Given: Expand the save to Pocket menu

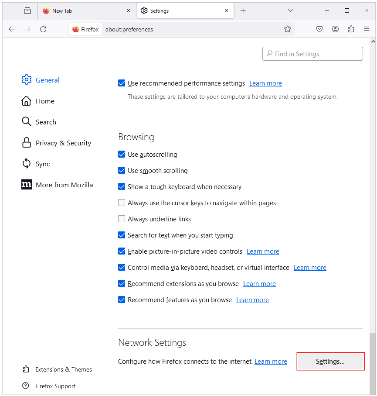Looking at the screenshot, I should [x=319, y=29].
